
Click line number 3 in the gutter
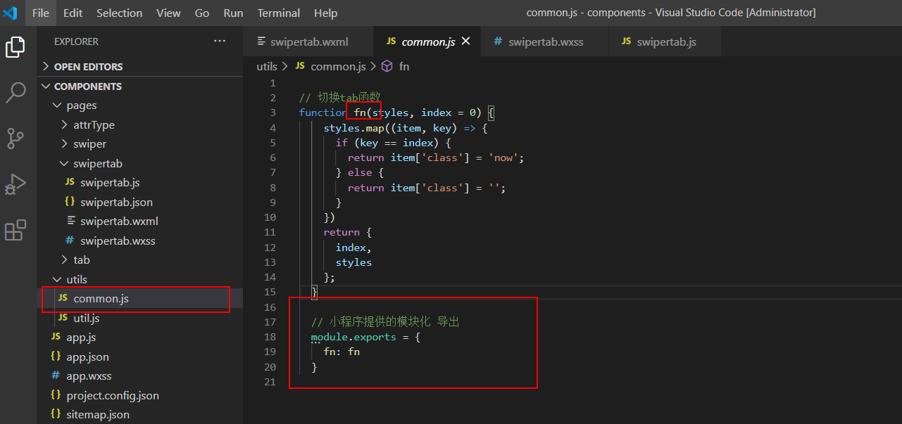point(273,113)
